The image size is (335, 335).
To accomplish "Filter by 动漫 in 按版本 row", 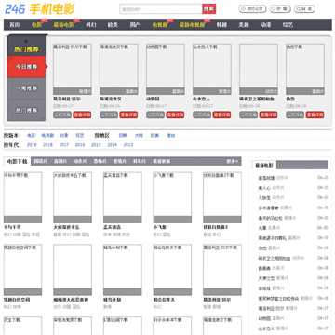I will tap(64, 136).
